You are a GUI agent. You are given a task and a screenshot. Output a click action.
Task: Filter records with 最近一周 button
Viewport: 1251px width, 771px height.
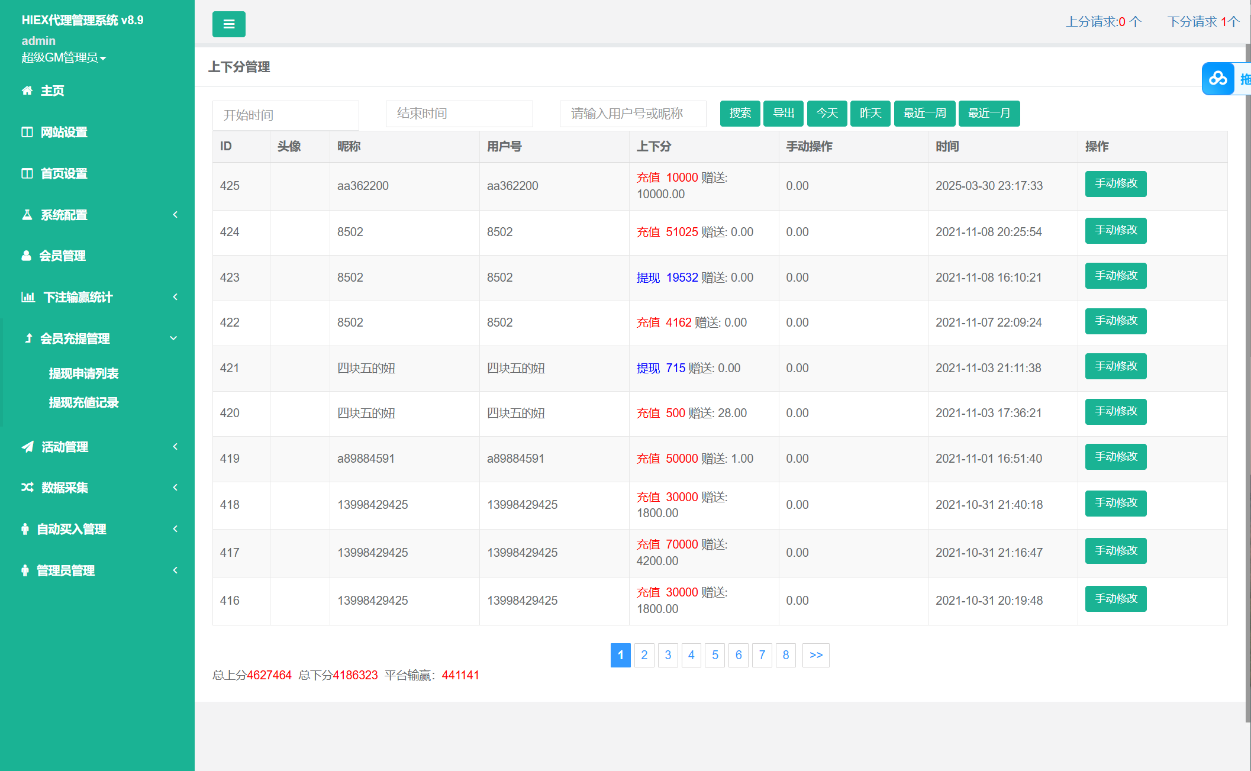click(x=924, y=113)
